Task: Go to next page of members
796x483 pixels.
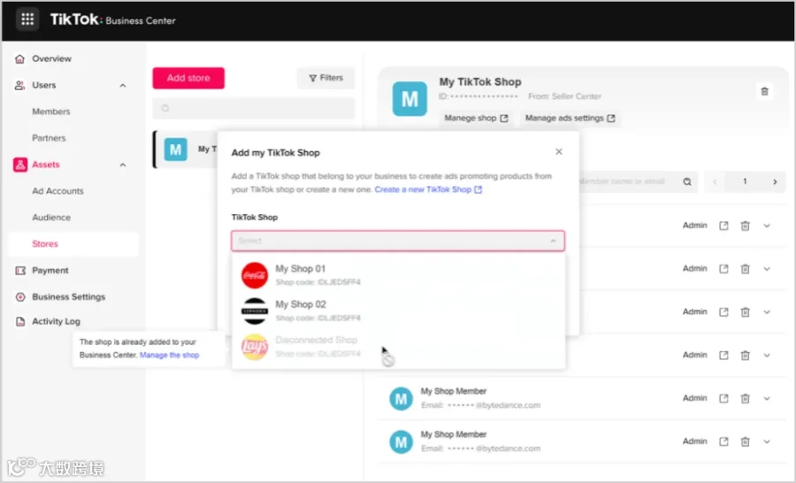Action: (775, 182)
